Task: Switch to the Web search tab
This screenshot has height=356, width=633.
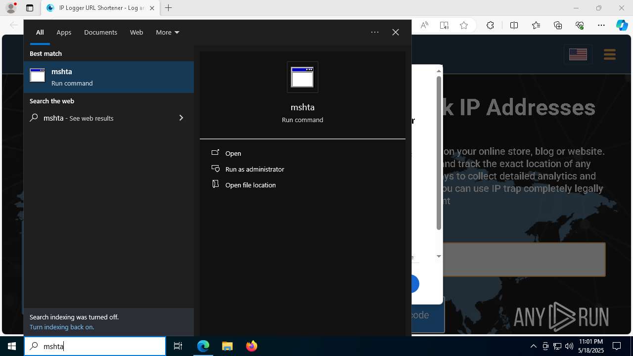Action: tap(136, 32)
